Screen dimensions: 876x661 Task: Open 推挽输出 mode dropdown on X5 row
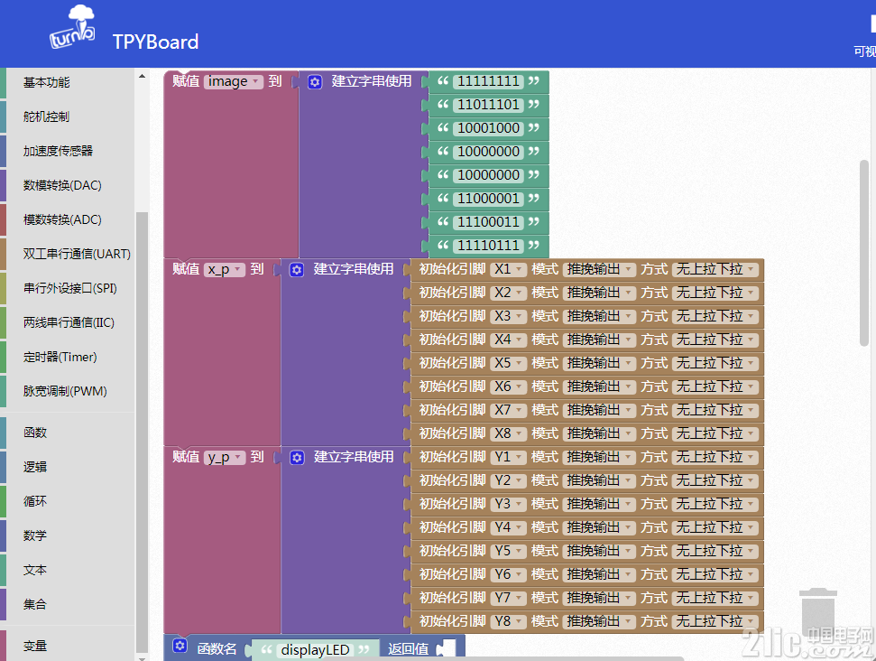pos(599,364)
